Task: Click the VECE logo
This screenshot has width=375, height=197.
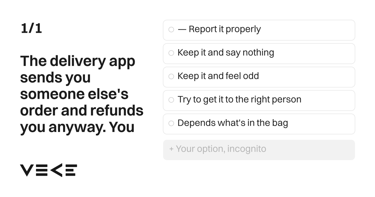Action: tap(48, 170)
